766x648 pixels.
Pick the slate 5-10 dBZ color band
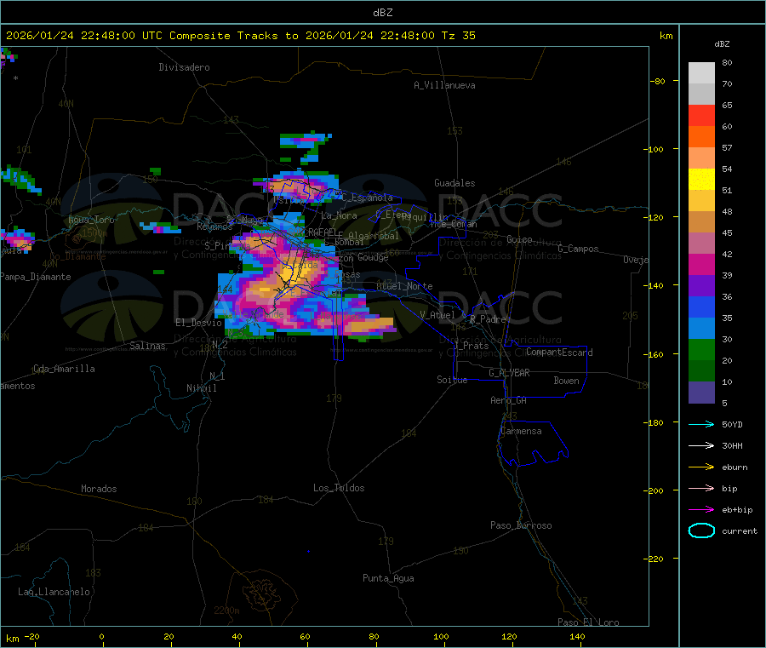coord(701,393)
